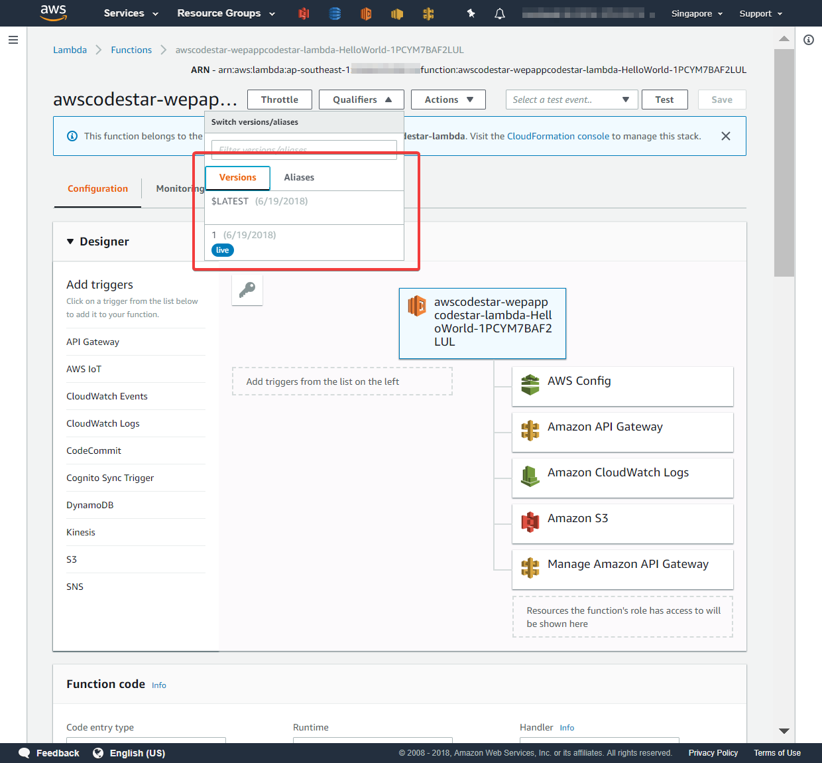Switch to the Versions tab

pyautogui.click(x=237, y=178)
